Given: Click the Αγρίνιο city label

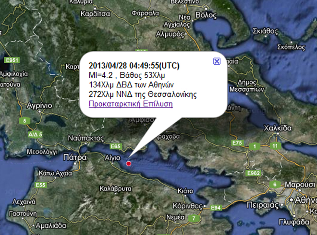Looking at the screenshot, I should pyautogui.click(x=39, y=106).
